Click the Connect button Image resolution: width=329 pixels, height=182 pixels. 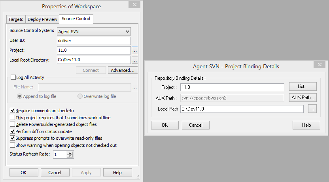click(x=91, y=70)
